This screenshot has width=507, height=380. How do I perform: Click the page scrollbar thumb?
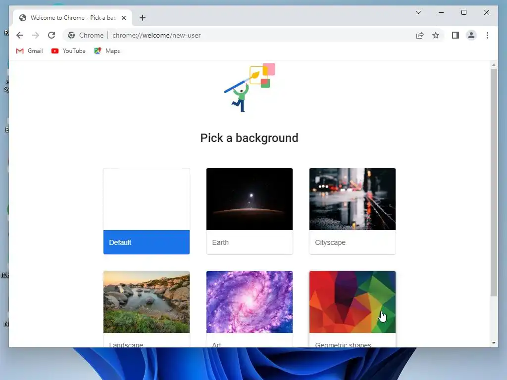click(x=494, y=183)
